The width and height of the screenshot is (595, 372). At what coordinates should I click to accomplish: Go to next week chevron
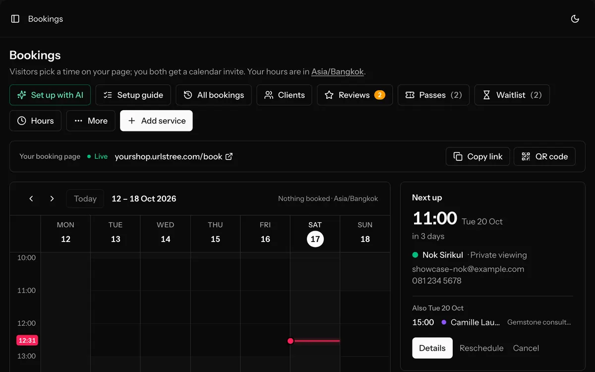click(52, 198)
